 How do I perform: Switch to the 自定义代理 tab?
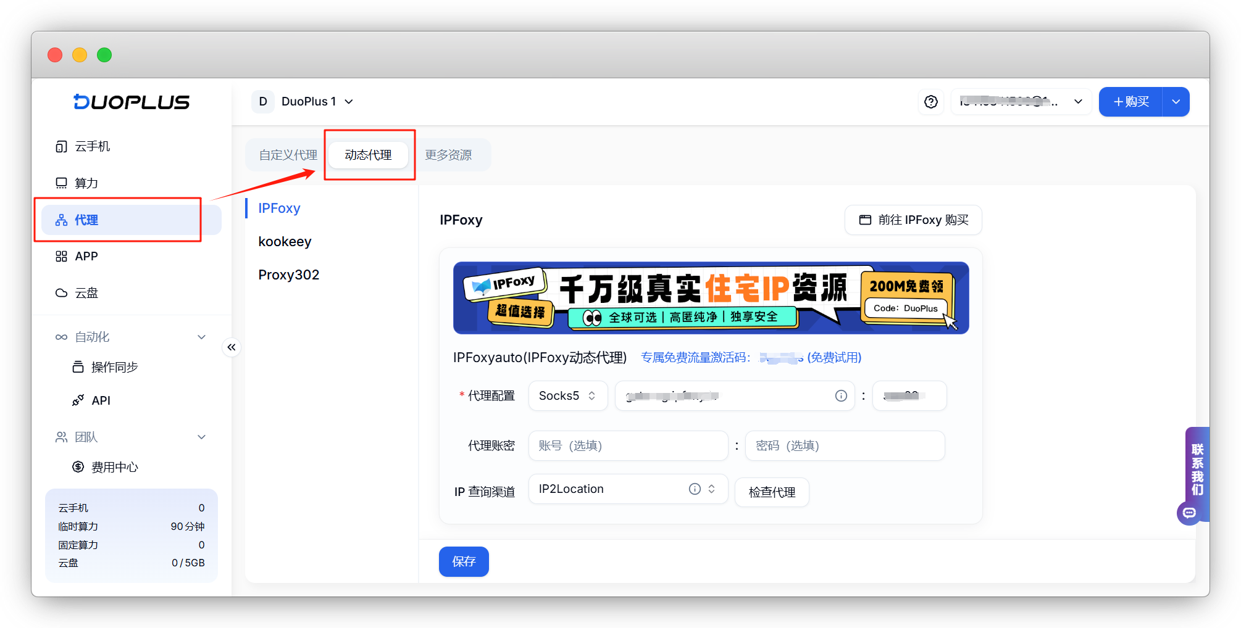[288, 155]
